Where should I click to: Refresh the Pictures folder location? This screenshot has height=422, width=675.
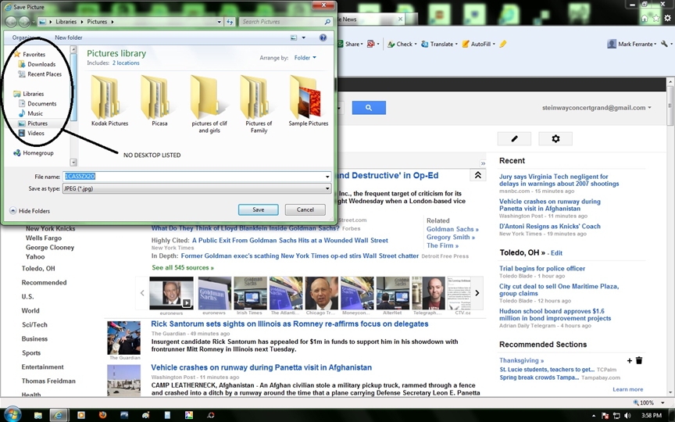[x=230, y=22]
